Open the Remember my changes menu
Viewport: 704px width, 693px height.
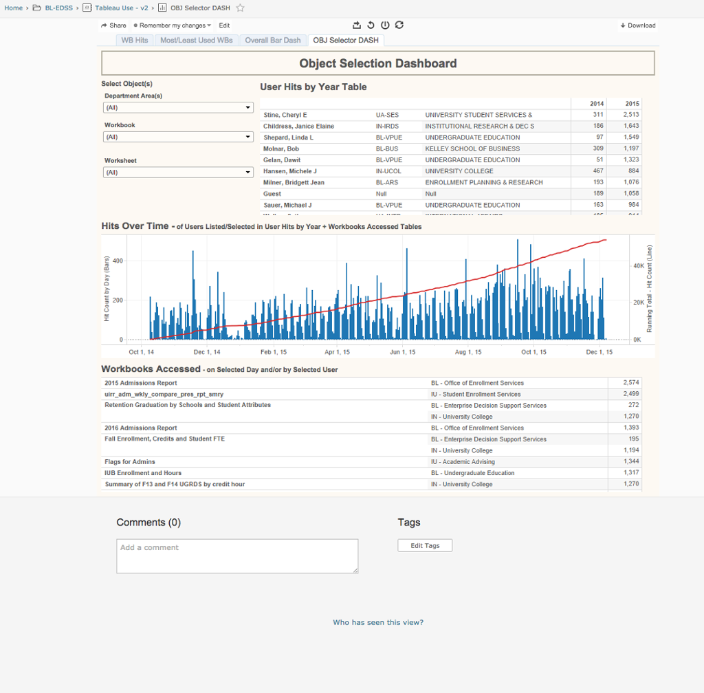[173, 25]
